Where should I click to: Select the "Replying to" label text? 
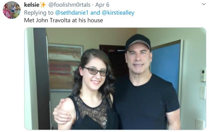point(39,13)
